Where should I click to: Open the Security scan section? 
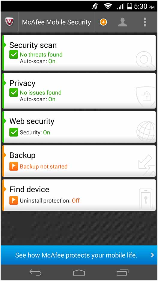point(79,53)
